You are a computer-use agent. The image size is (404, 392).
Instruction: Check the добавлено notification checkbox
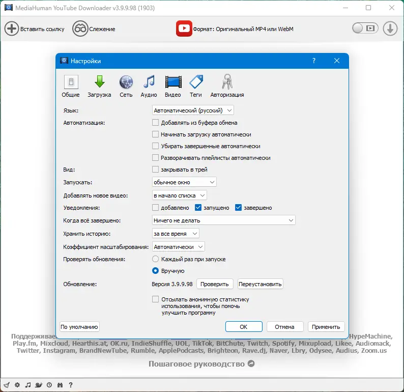click(x=155, y=208)
